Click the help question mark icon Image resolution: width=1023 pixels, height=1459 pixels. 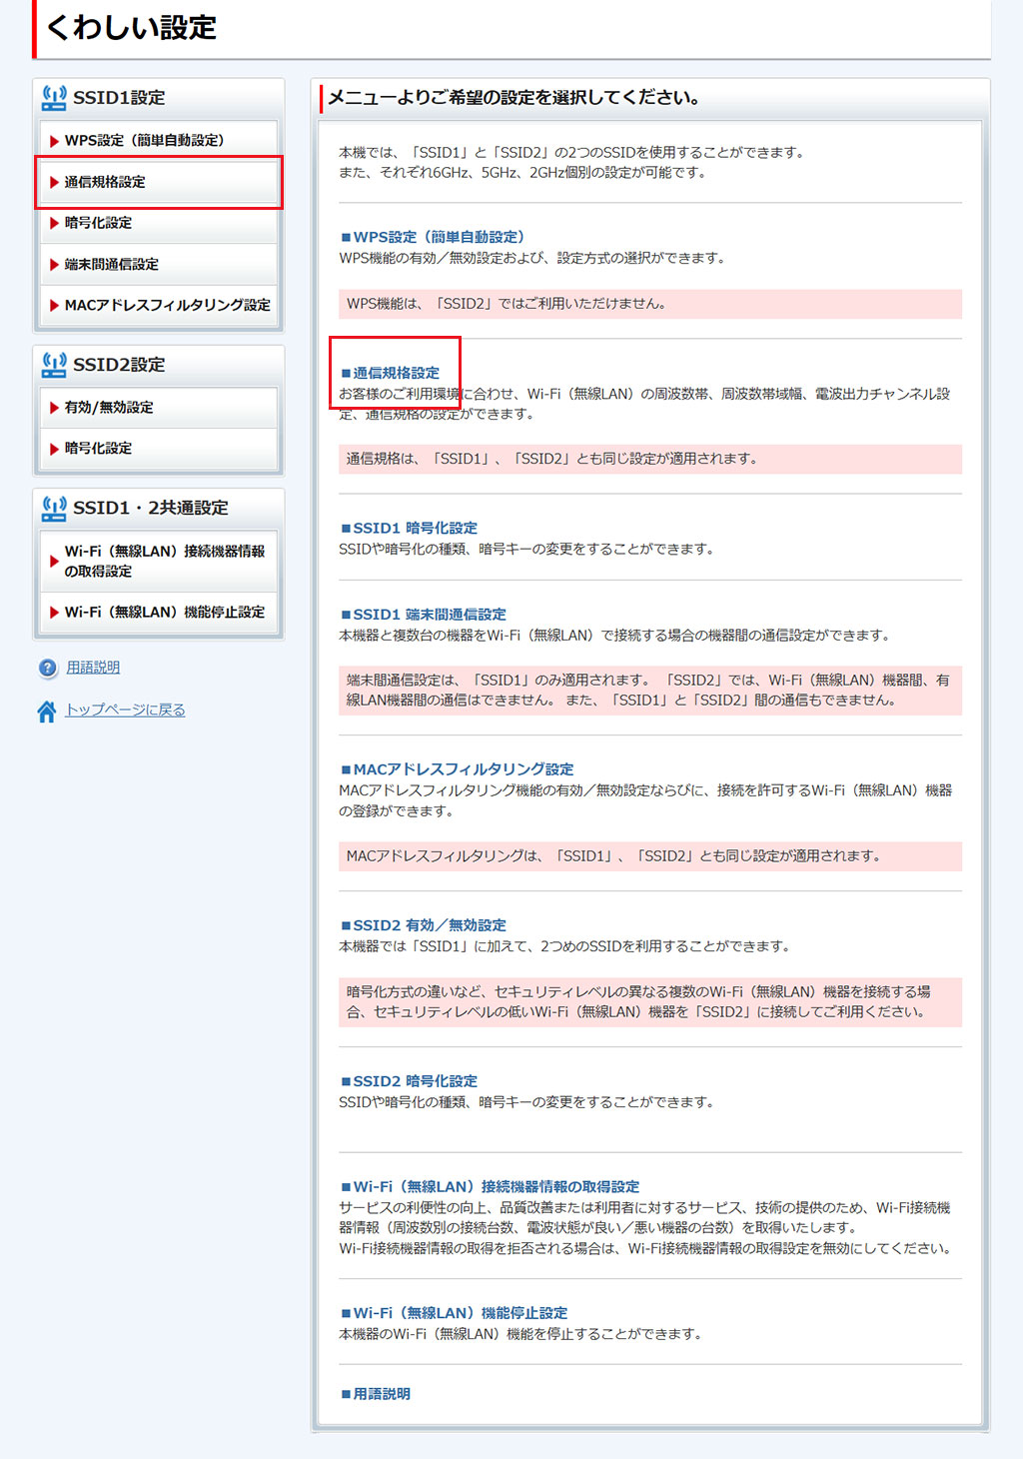pyautogui.click(x=47, y=668)
